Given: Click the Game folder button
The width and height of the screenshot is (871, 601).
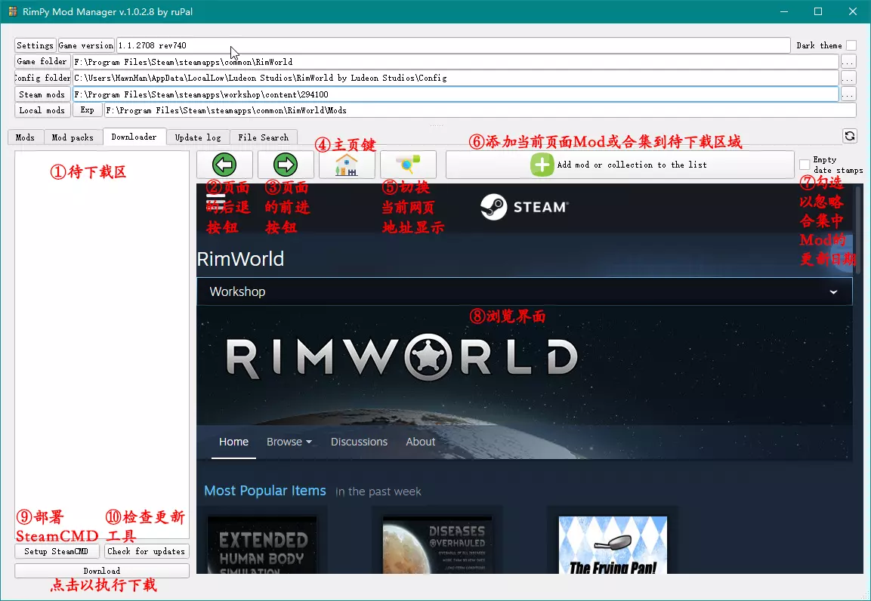Looking at the screenshot, I should [42, 62].
